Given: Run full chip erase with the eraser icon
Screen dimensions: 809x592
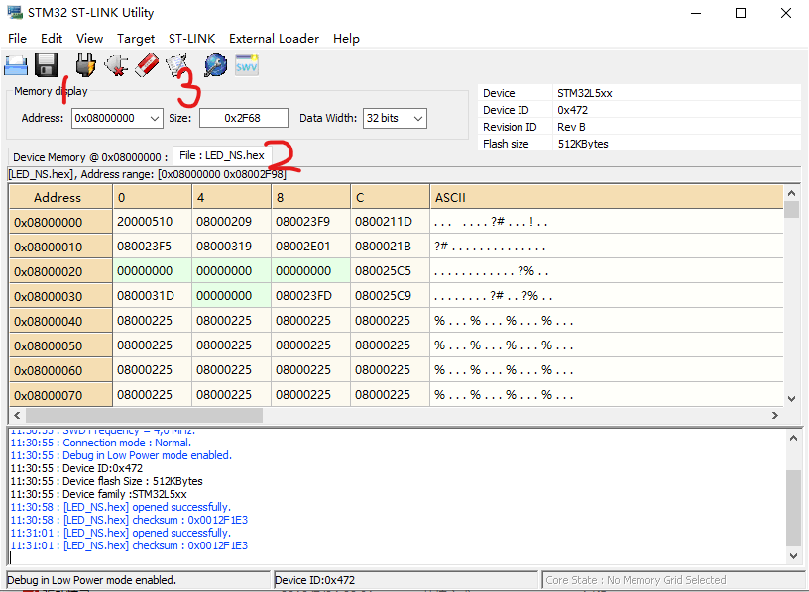Looking at the screenshot, I should point(147,65).
